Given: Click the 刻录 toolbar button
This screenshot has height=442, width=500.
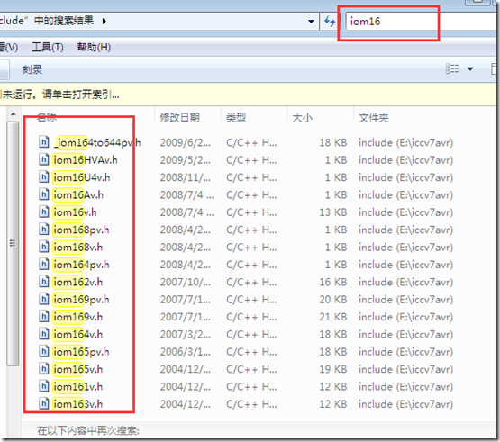Looking at the screenshot, I should point(32,69).
